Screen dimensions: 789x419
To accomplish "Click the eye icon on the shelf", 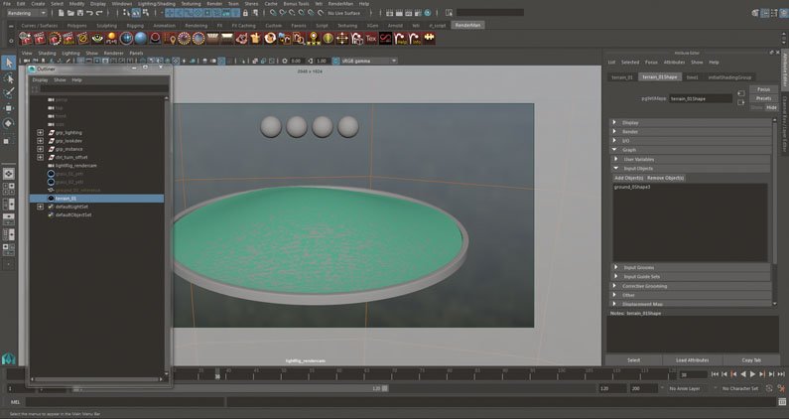I will [97, 39].
